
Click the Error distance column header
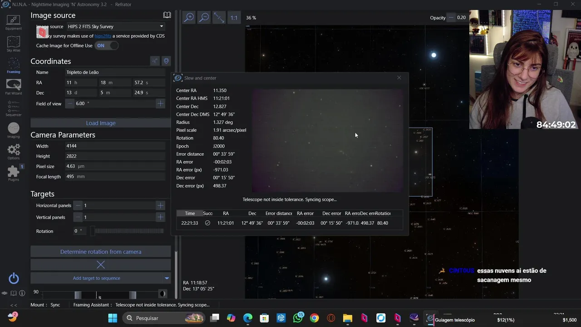click(x=279, y=213)
